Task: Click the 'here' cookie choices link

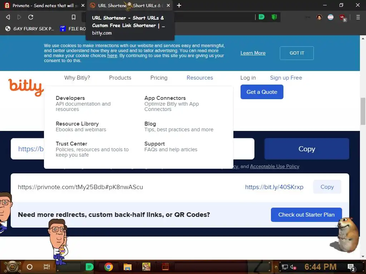Action: [x=112, y=56]
